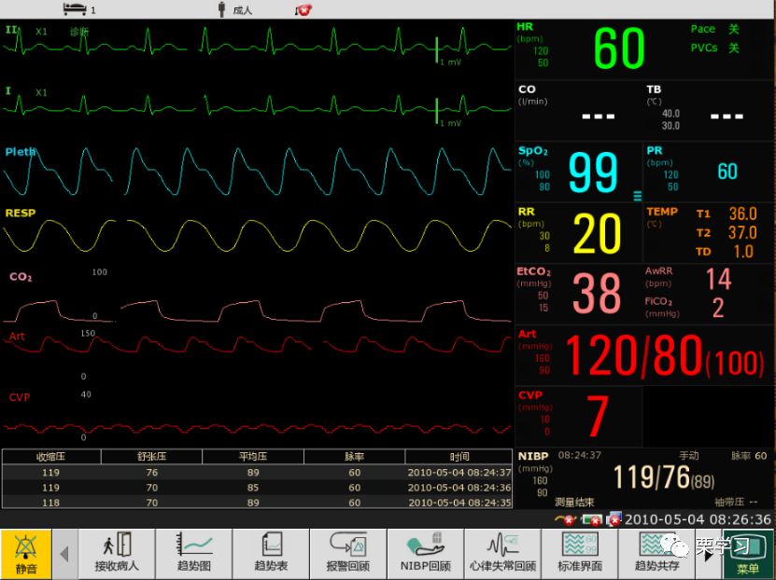Click the FiCO2 value 2
The height and width of the screenshot is (580, 776).
pos(718,308)
